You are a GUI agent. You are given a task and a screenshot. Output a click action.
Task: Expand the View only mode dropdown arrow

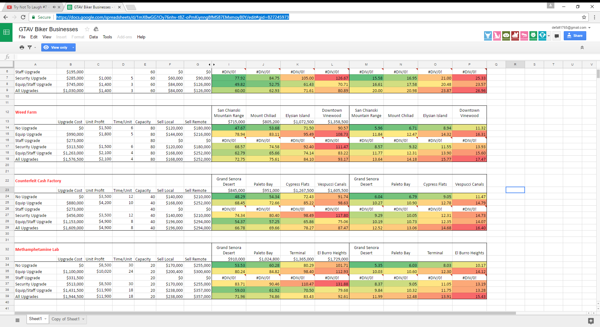(x=73, y=47)
